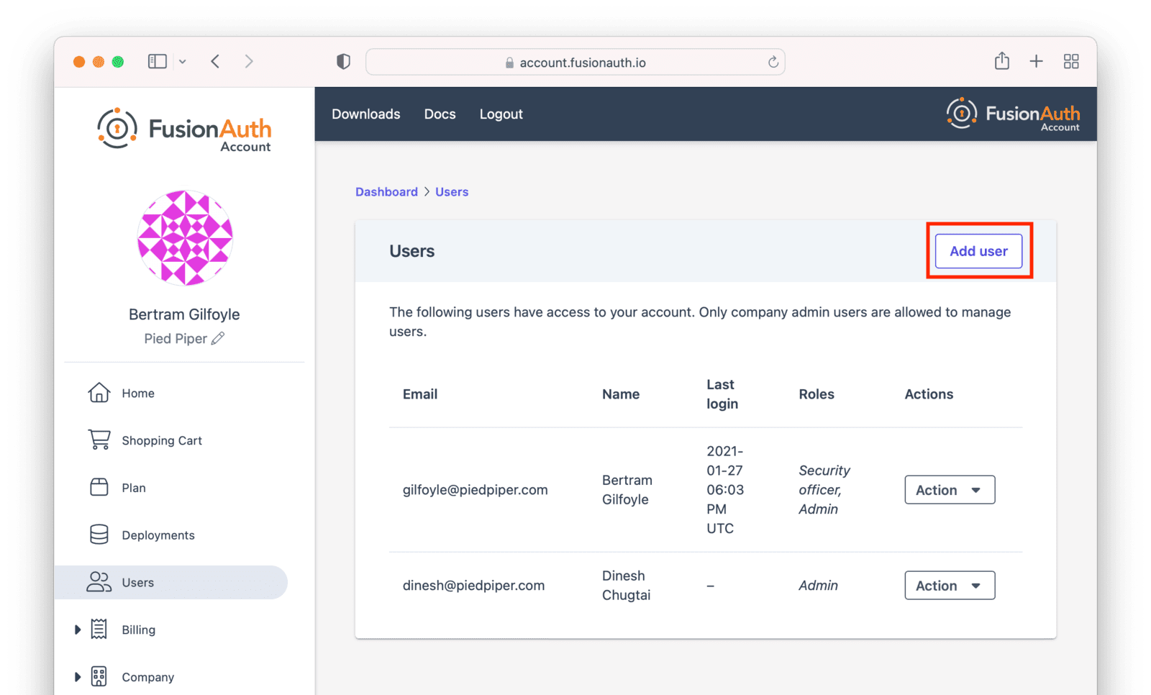Click the Security officer, Admin roles cell
Viewport: 1151px width, 695px height.
824,490
